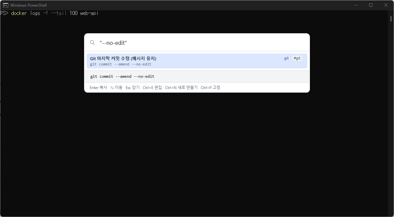
Task: Click the #git tag badge
Action: coord(297,58)
